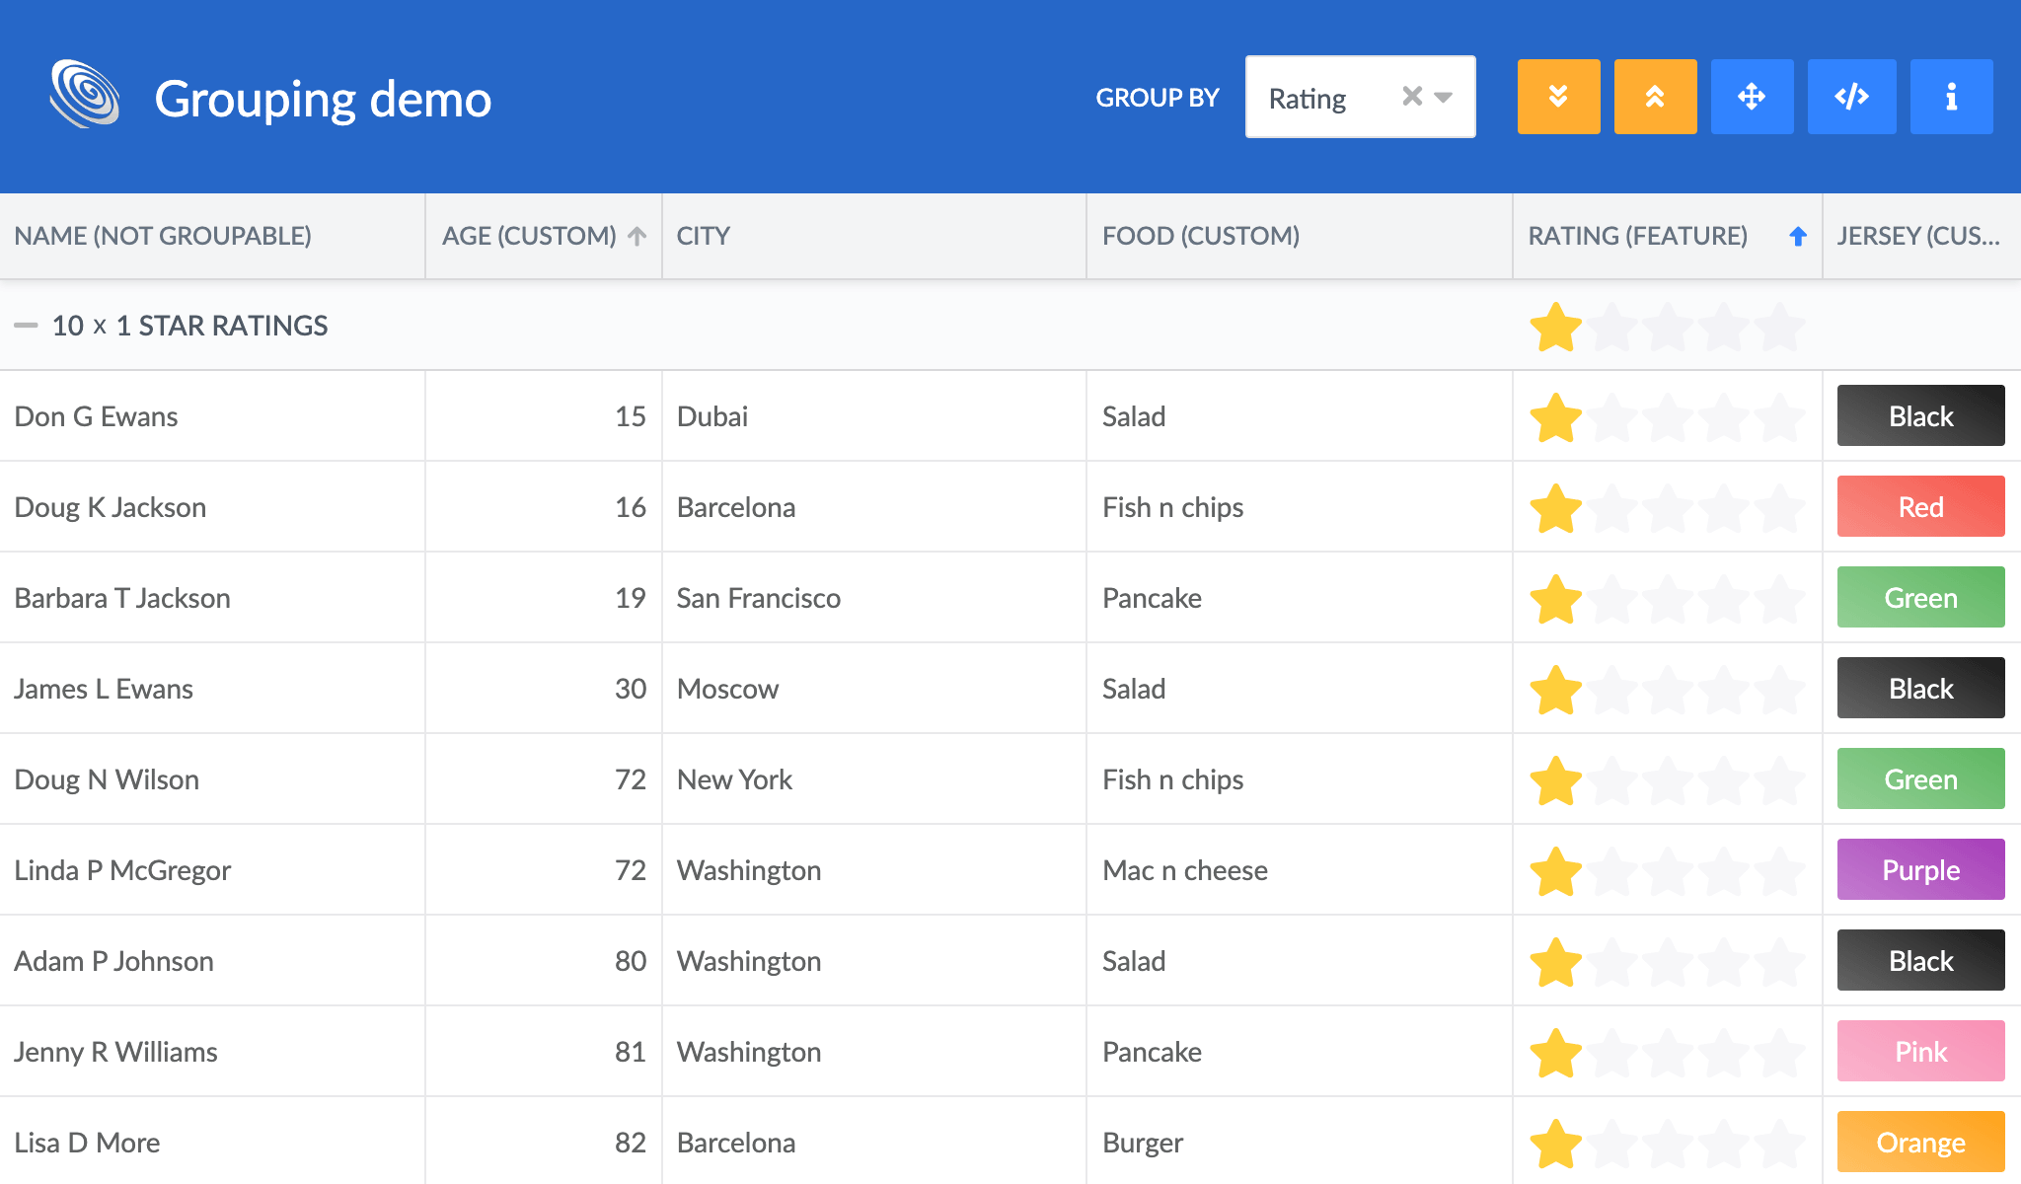This screenshot has height=1184, width=2021.
Task: Click Linda P McGregor's Purple jersey button
Action: click(x=1919, y=869)
